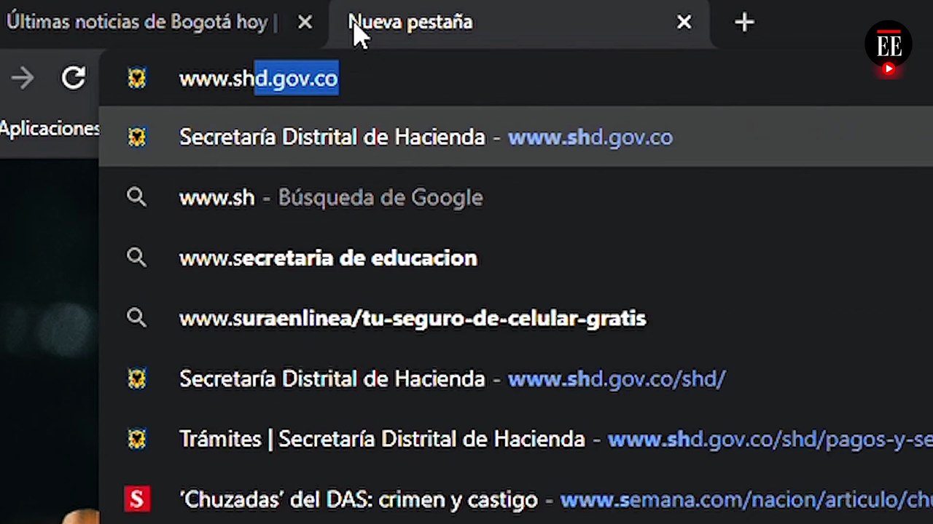Viewport: 933px width, 524px height.
Task: Click the favicon of the highlighted Hacienda suggestion
Action: [x=137, y=137]
